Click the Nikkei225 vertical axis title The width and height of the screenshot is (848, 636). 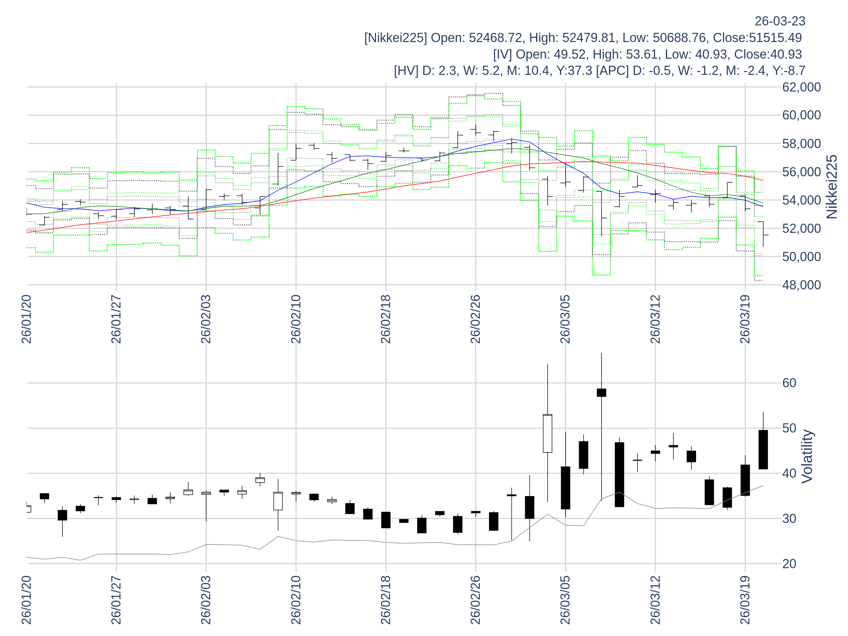(831, 187)
